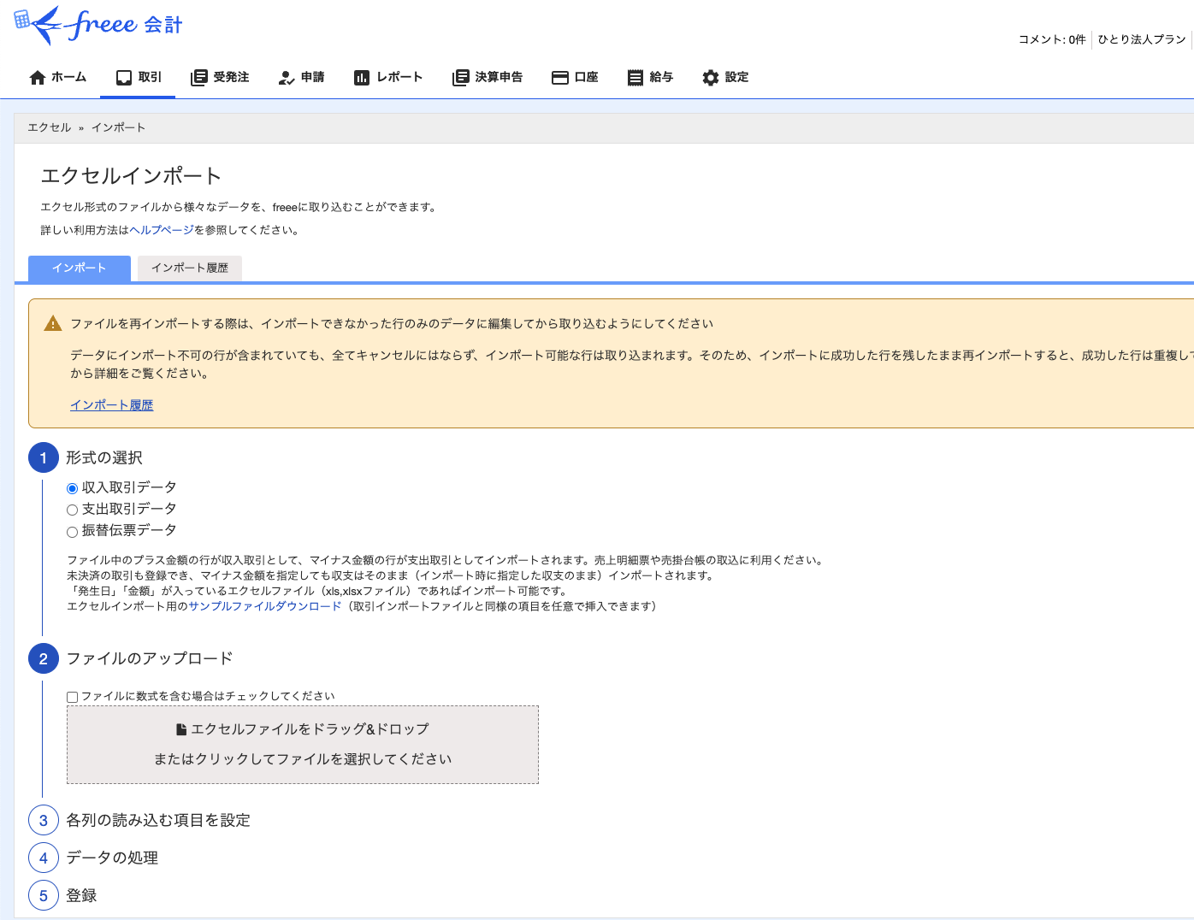1194x920 pixels.
Task: Select 振替伝票データ radio button
Action: (x=72, y=532)
